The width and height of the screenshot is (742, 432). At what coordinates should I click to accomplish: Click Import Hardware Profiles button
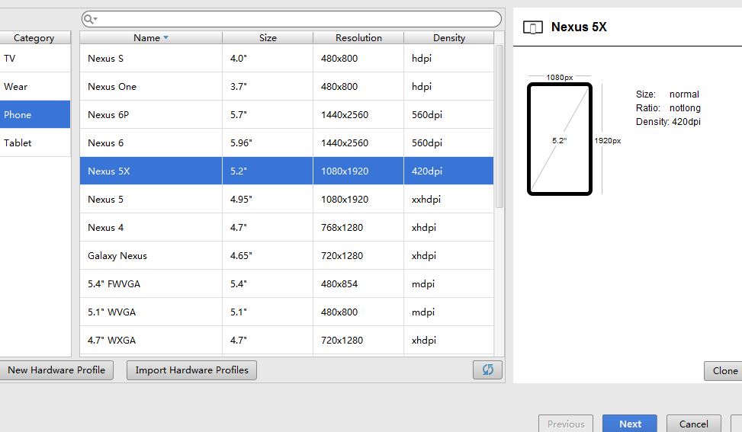191,370
